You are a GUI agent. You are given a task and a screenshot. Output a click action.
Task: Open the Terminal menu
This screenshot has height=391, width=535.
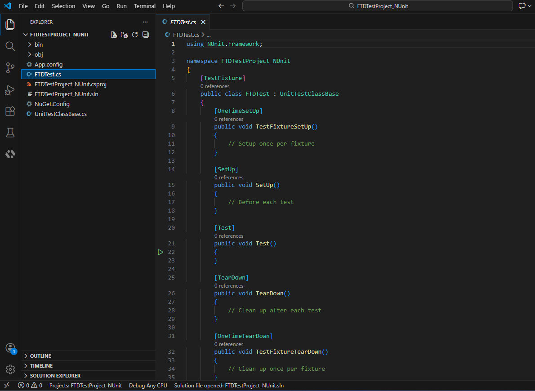(x=144, y=6)
